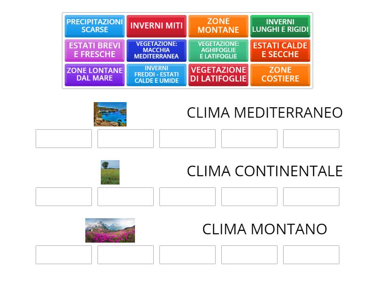
Task: Select the PRECIPITAZIONI SCARSE tile
Action: pyautogui.click(x=94, y=26)
